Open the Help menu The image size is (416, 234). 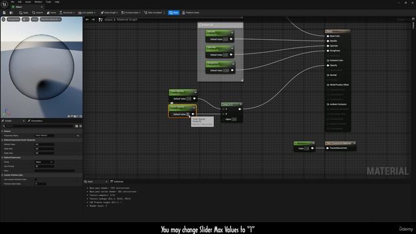point(57,2)
